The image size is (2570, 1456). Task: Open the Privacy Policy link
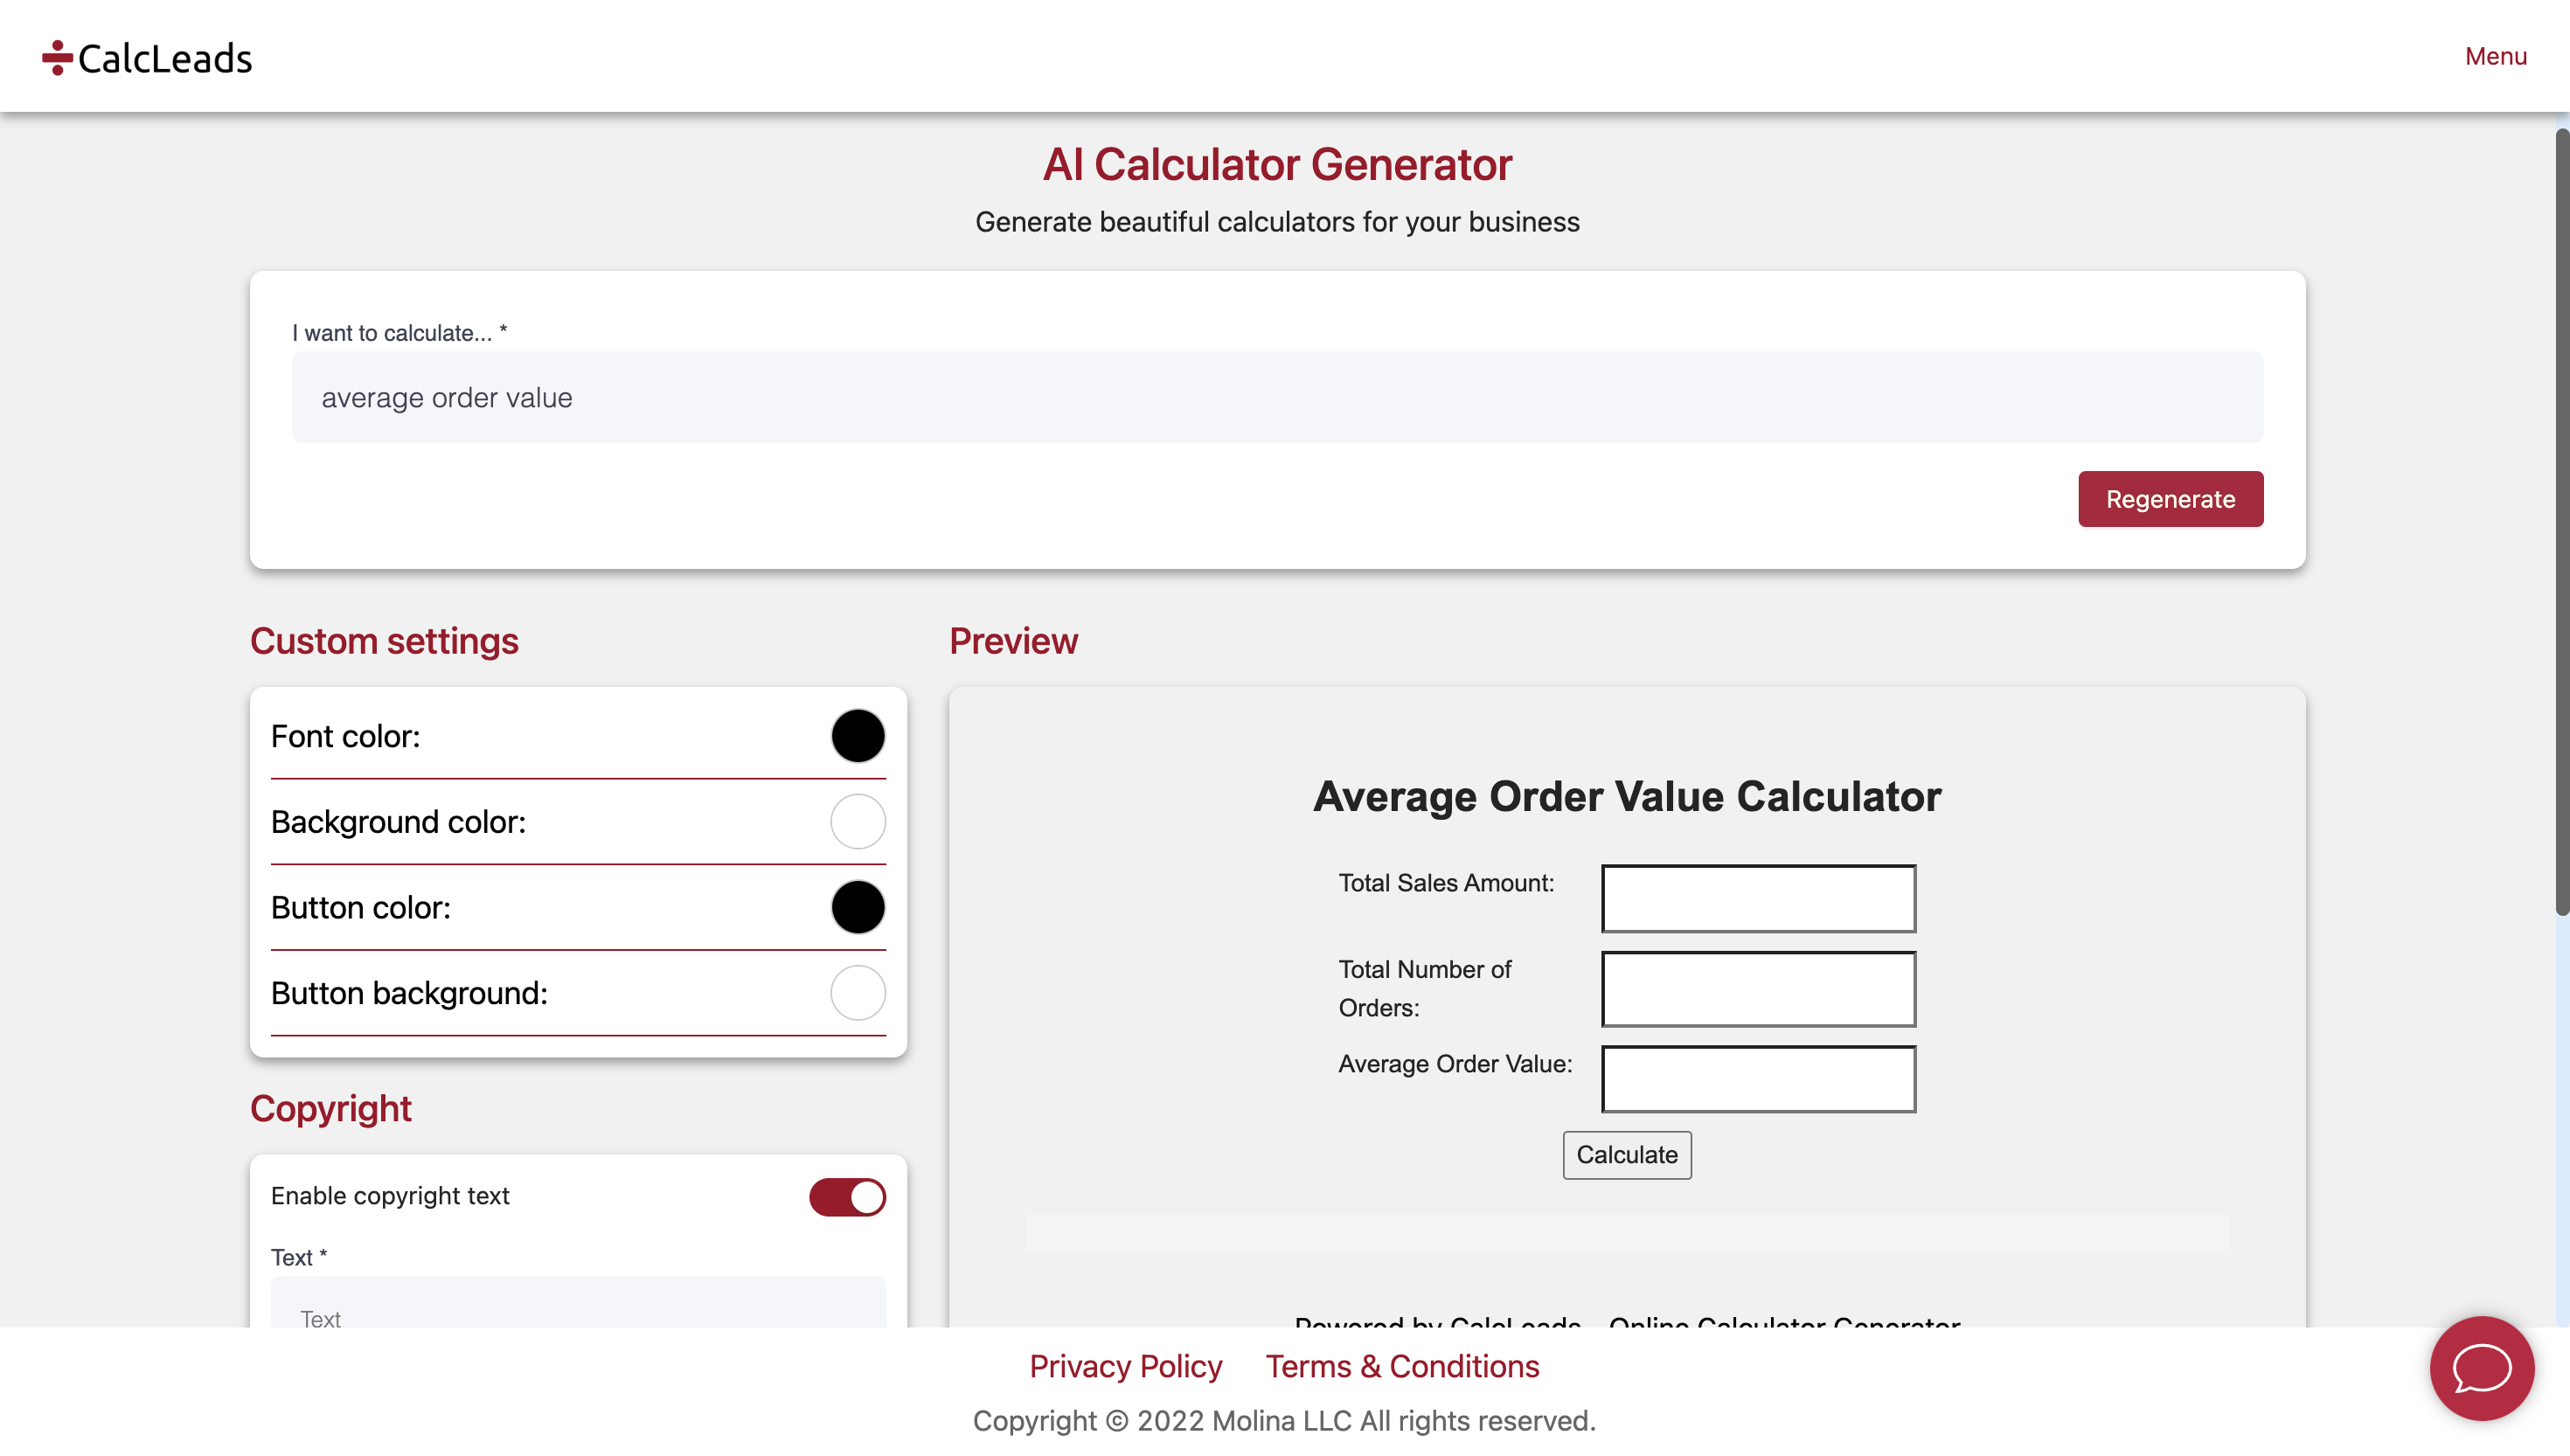click(1125, 1366)
